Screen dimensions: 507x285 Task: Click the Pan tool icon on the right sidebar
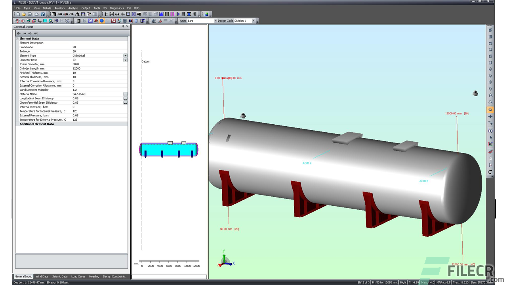pos(490,116)
